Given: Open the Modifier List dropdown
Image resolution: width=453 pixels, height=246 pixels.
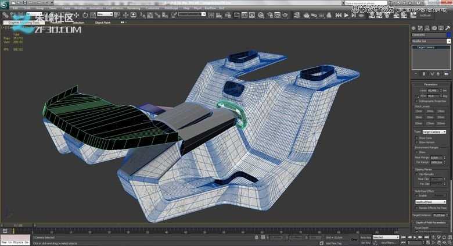Looking at the screenshot, I should point(431,41).
